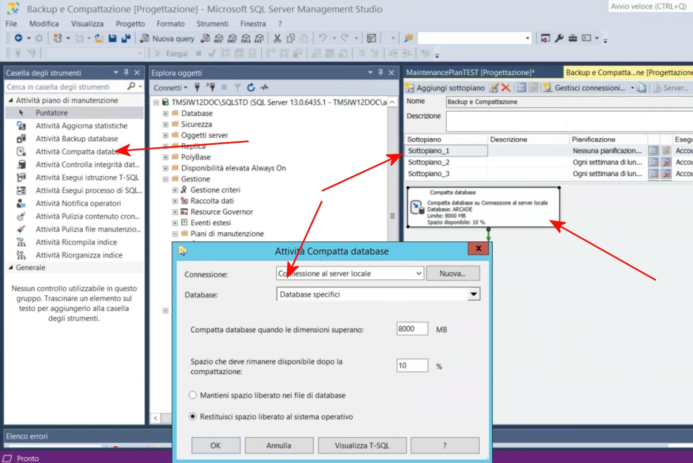
Task: Click the Copy icon in toolbar
Action: pyautogui.click(x=290, y=38)
